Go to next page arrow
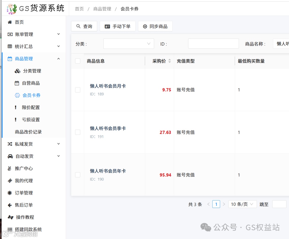This screenshot has width=289, height=239. click(x=224, y=204)
